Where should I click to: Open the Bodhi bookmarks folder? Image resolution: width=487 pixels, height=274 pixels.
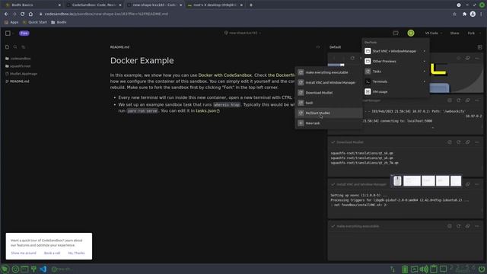(x=59, y=22)
